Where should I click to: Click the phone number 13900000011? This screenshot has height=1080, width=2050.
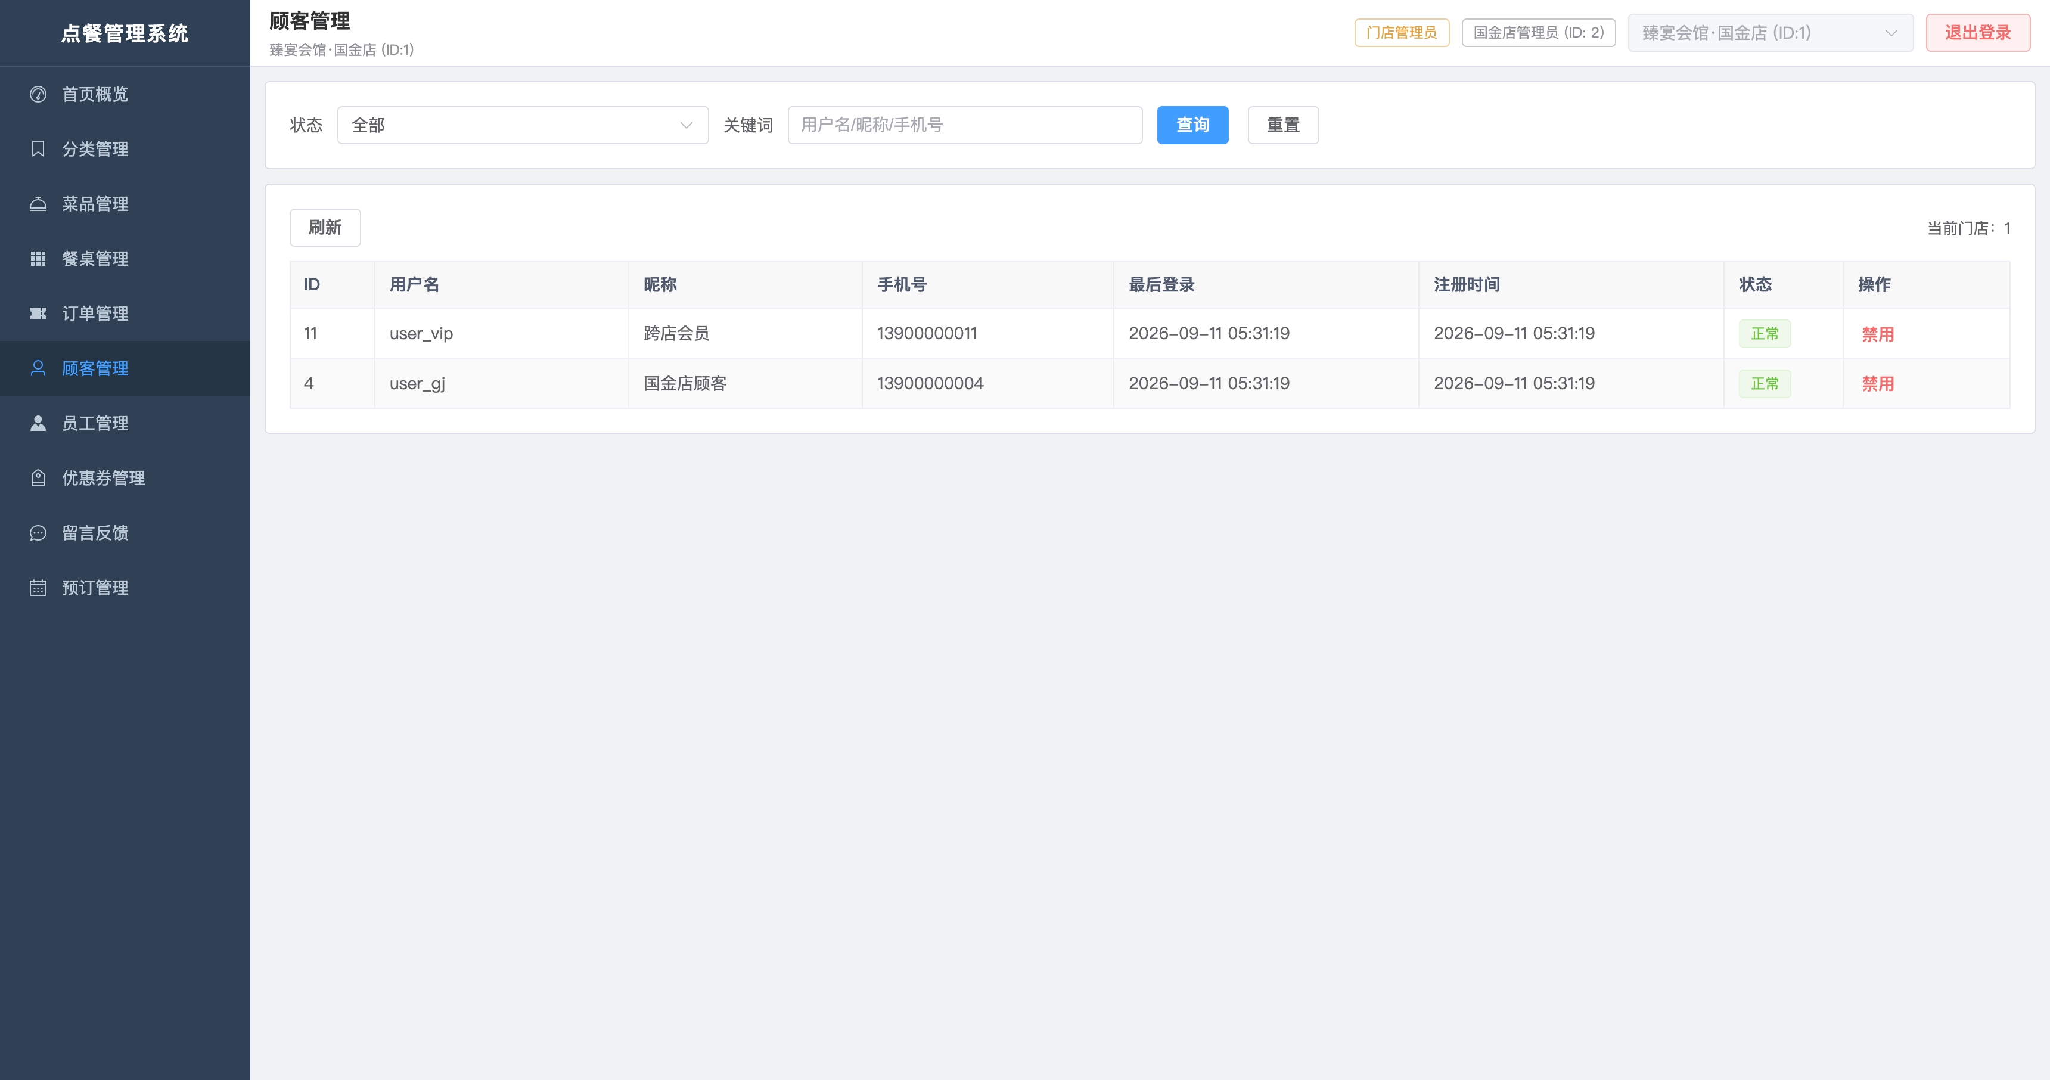[x=926, y=333]
